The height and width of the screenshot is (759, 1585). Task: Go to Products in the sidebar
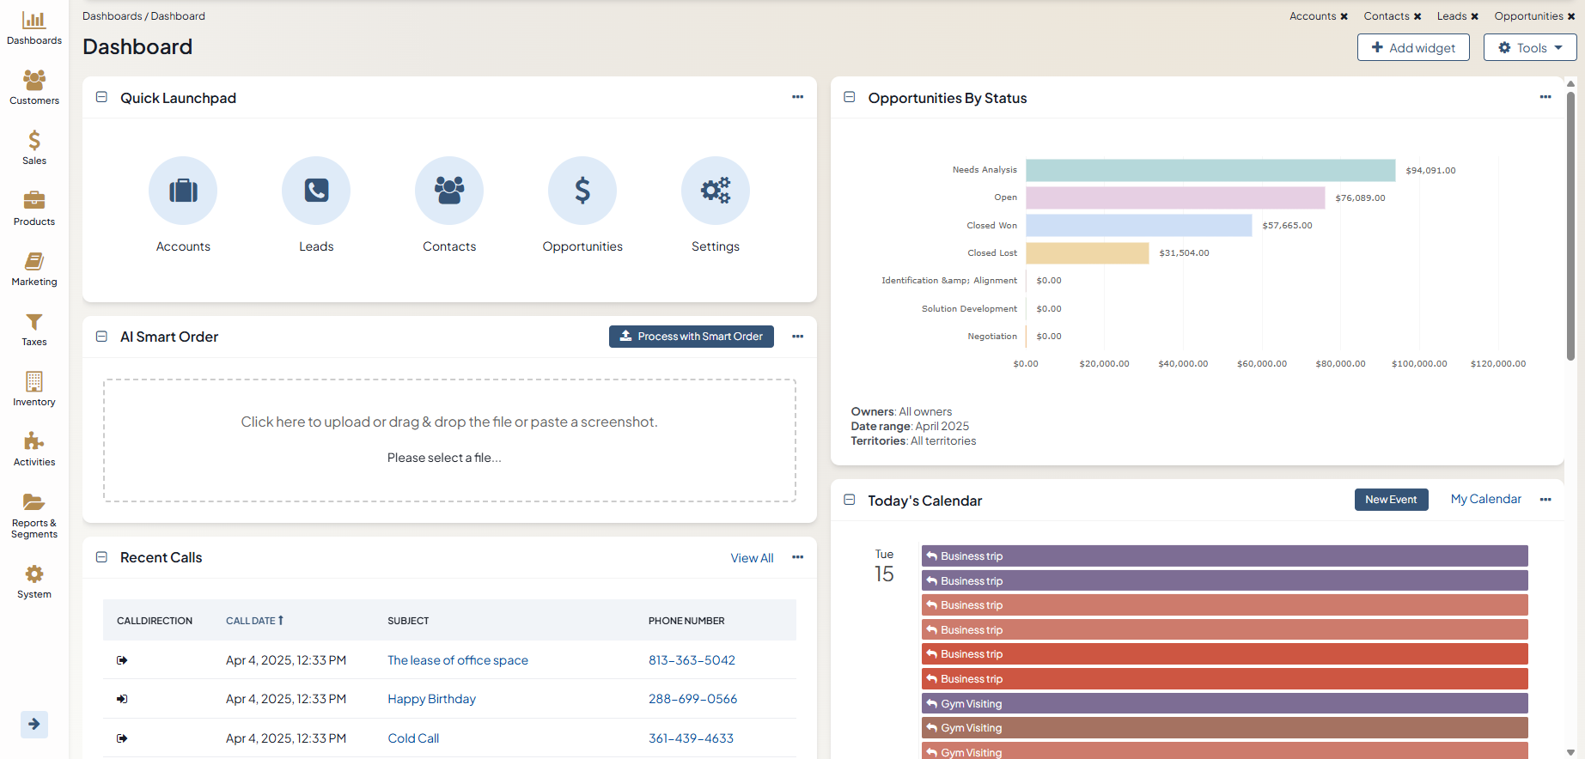[x=34, y=209]
